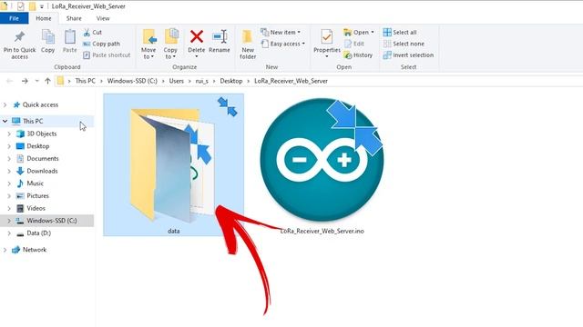Open the Recent locations dropdown arrow
Image resolution: width=583 pixels, height=327 pixels.
pos(36,81)
